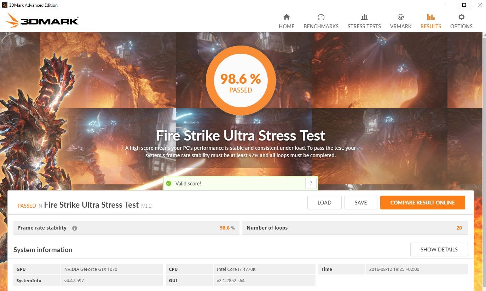Go to Stress Tests bar chart icon
Image resolution: width=486 pixels, height=291 pixels.
coord(364,17)
